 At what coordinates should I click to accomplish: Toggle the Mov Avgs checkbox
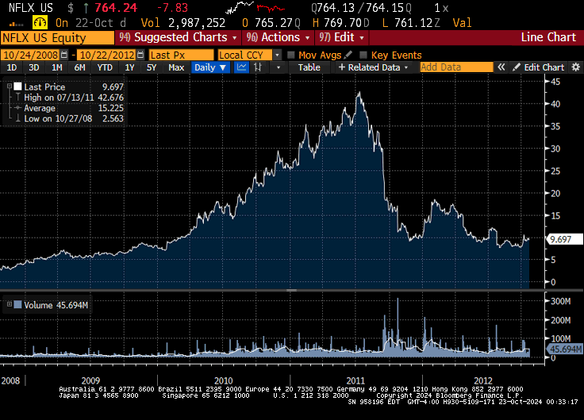coord(291,55)
